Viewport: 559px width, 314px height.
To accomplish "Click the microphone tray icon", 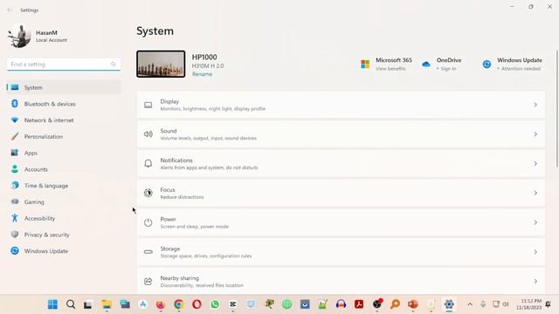I will [x=483, y=304].
